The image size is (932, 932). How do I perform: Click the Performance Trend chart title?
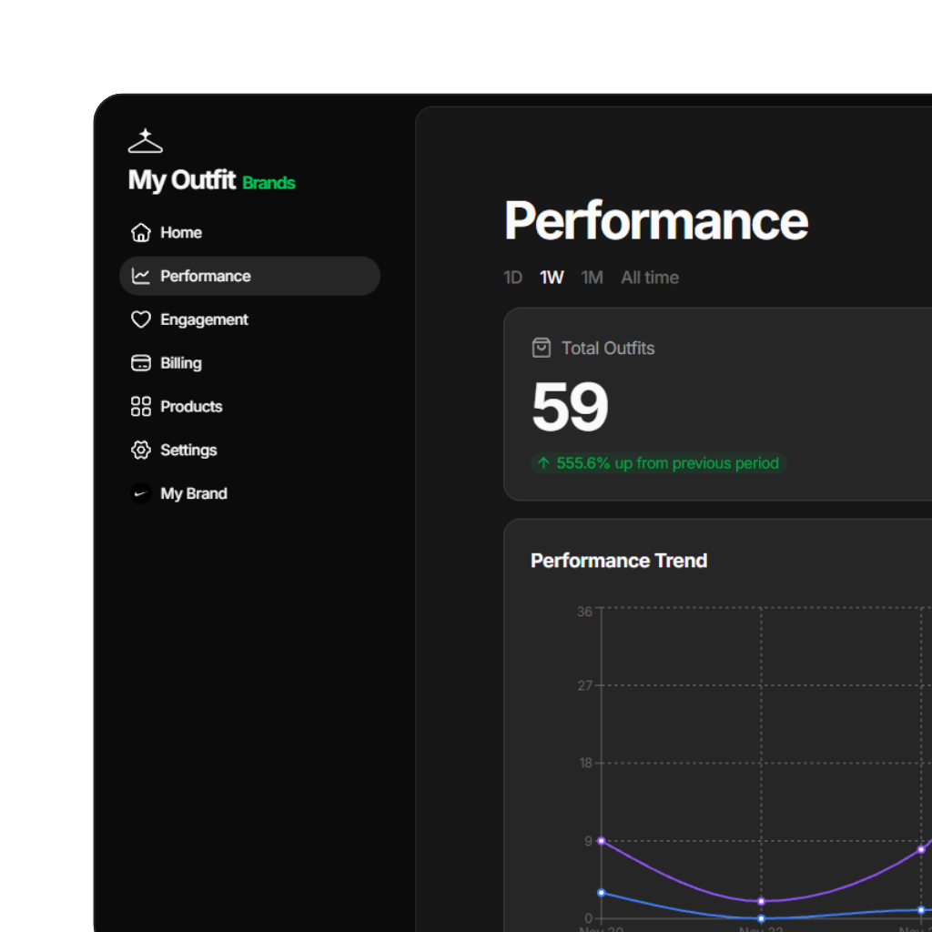pos(618,561)
